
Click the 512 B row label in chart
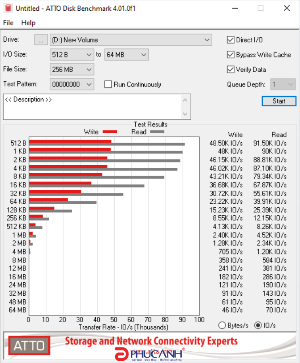point(18,143)
